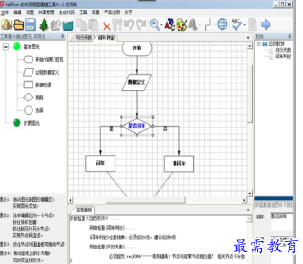This screenshot has height=264, width=303.
Task: Pin the toolbox panel with the pushpin
Action: pyautogui.click(x=62, y=37)
